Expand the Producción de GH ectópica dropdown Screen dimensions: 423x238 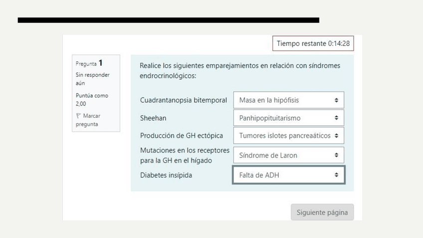288,136
